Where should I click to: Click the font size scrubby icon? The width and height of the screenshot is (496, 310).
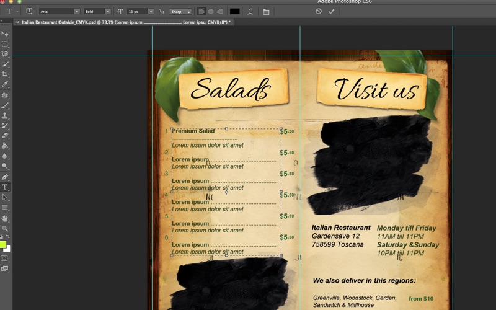pyautogui.click(x=120, y=12)
